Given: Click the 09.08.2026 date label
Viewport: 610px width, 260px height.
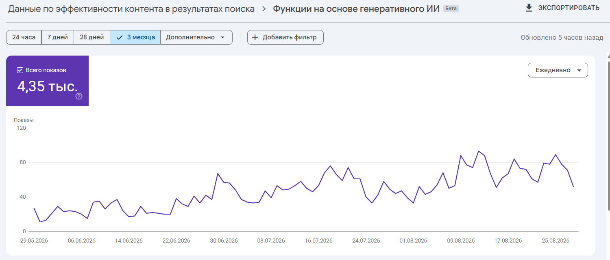Looking at the screenshot, I should coord(461,241).
